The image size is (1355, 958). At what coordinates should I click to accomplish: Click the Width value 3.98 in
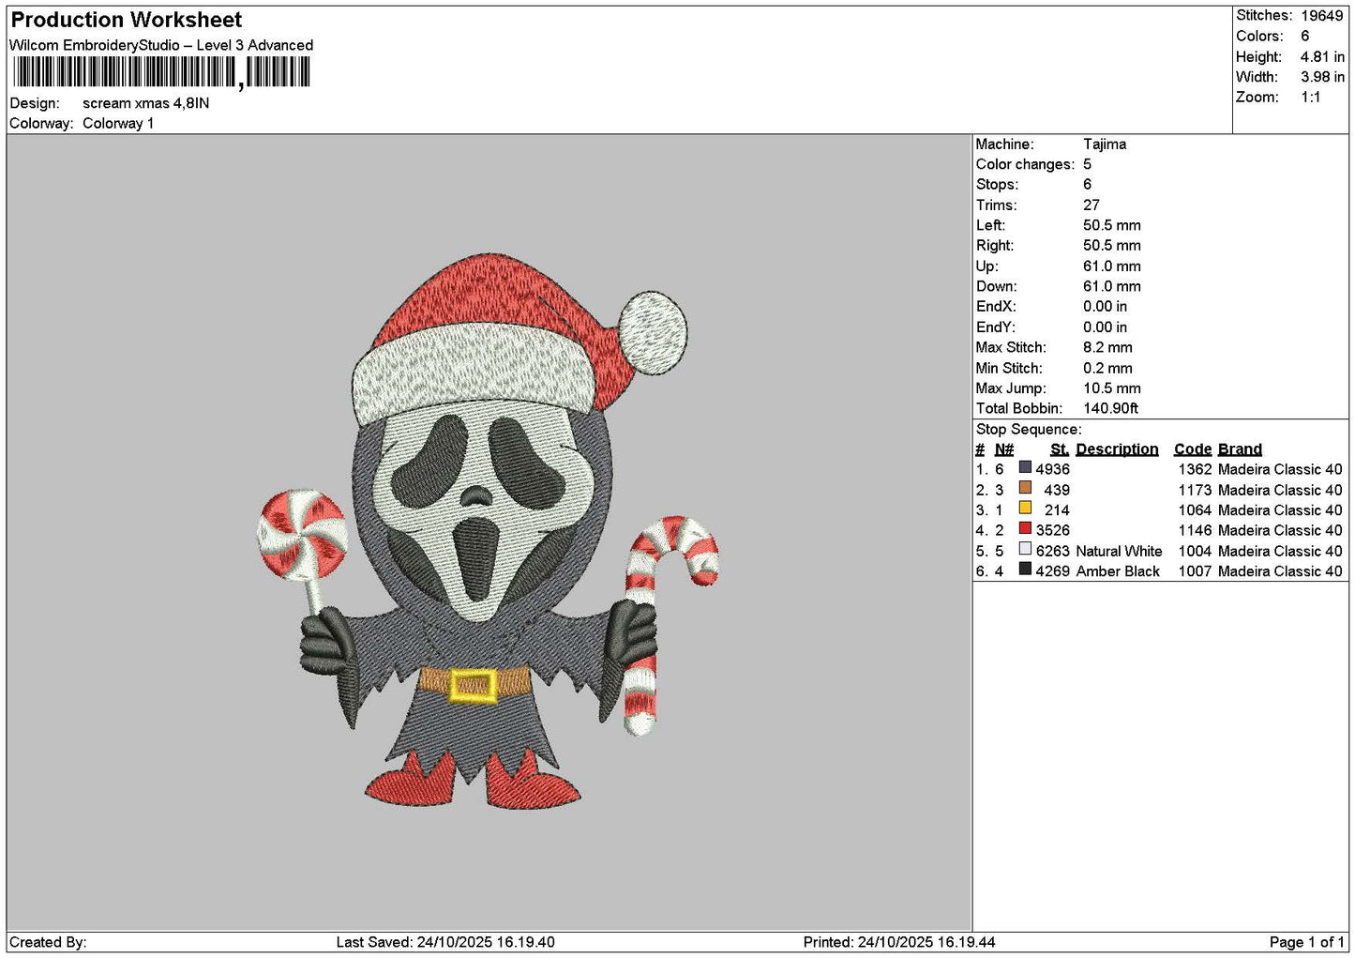click(1322, 77)
